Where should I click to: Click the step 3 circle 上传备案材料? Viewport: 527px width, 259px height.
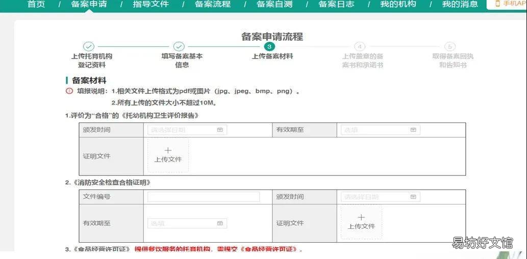(269, 47)
